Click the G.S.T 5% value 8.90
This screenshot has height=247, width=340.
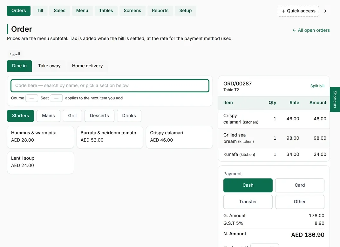click(x=319, y=223)
